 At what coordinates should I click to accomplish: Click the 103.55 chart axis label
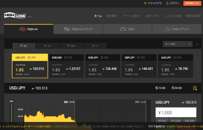pos(20,109)
